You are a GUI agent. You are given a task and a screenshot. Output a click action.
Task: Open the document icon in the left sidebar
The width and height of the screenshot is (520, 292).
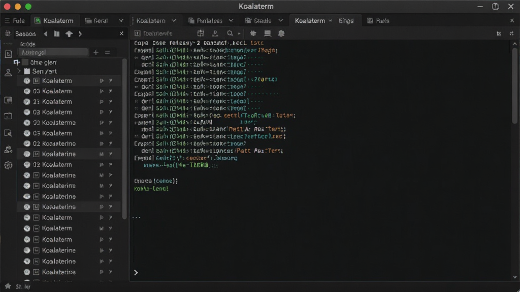coord(8,54)
